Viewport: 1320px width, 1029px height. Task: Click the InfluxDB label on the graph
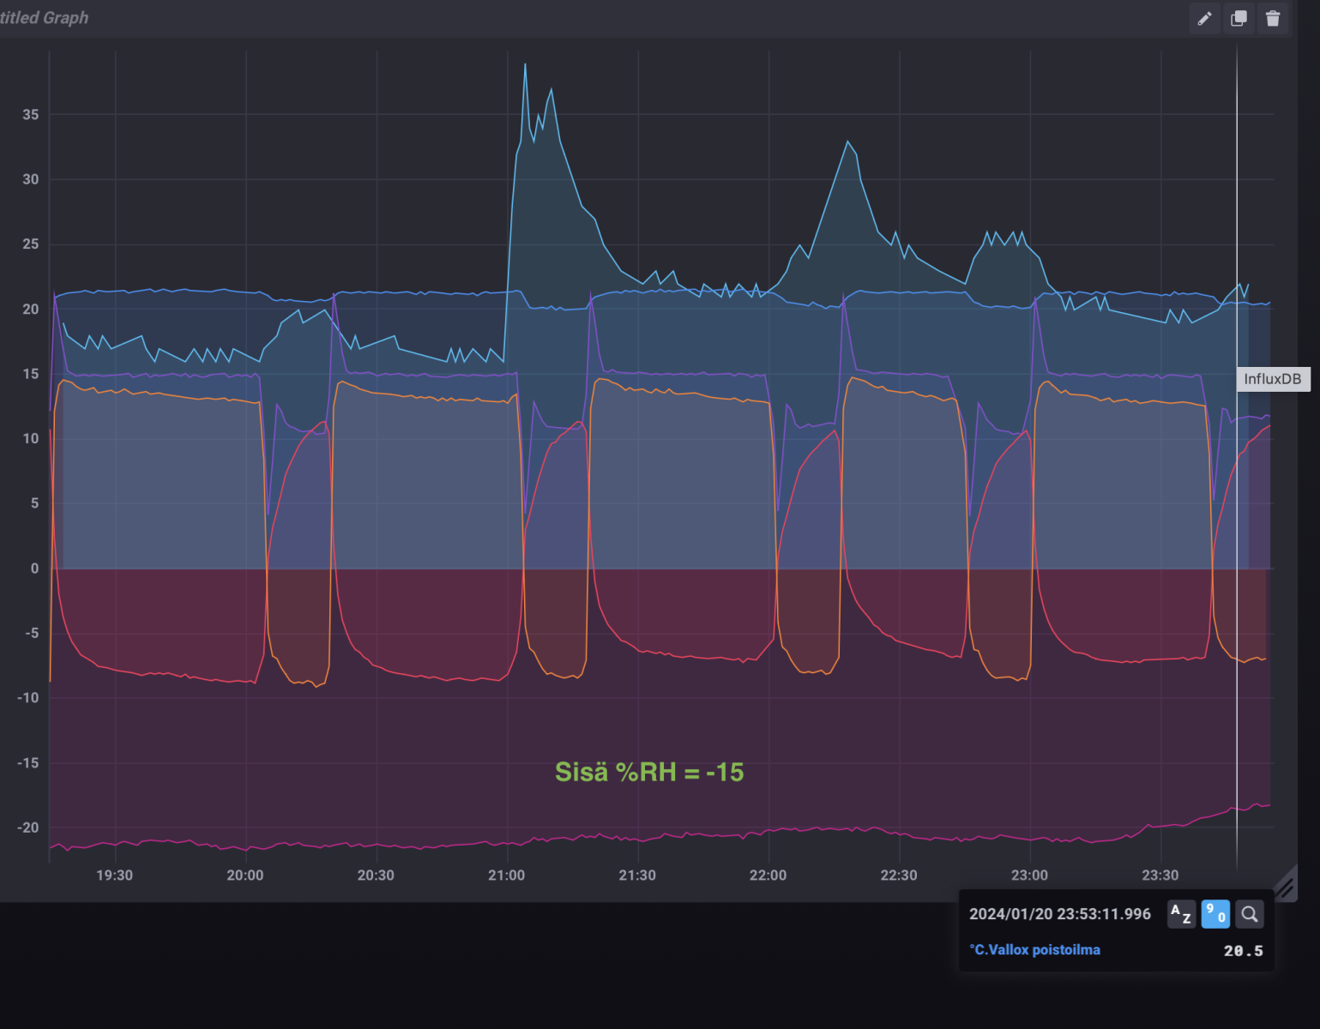[x=1272, y=379]
